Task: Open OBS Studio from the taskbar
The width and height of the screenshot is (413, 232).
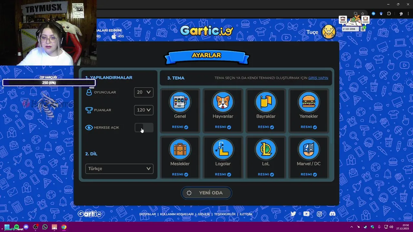Action: point(35,227)
